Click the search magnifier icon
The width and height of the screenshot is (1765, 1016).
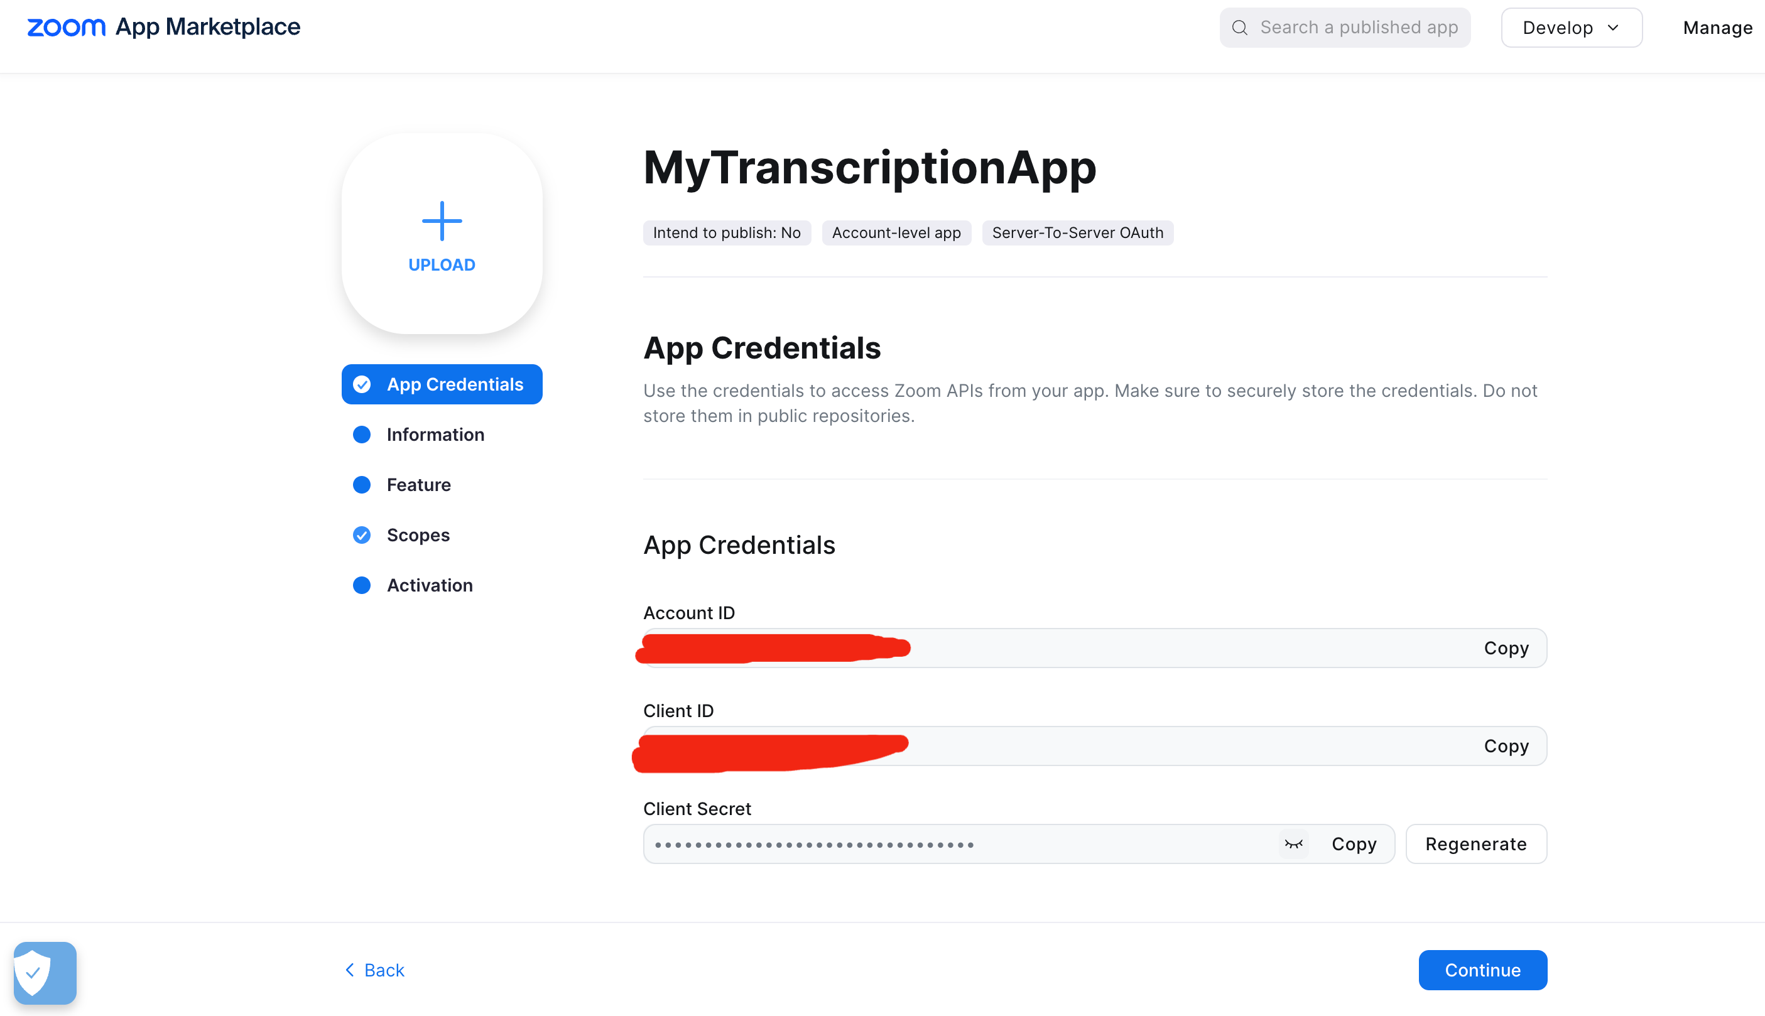[x=1239, y=28]
